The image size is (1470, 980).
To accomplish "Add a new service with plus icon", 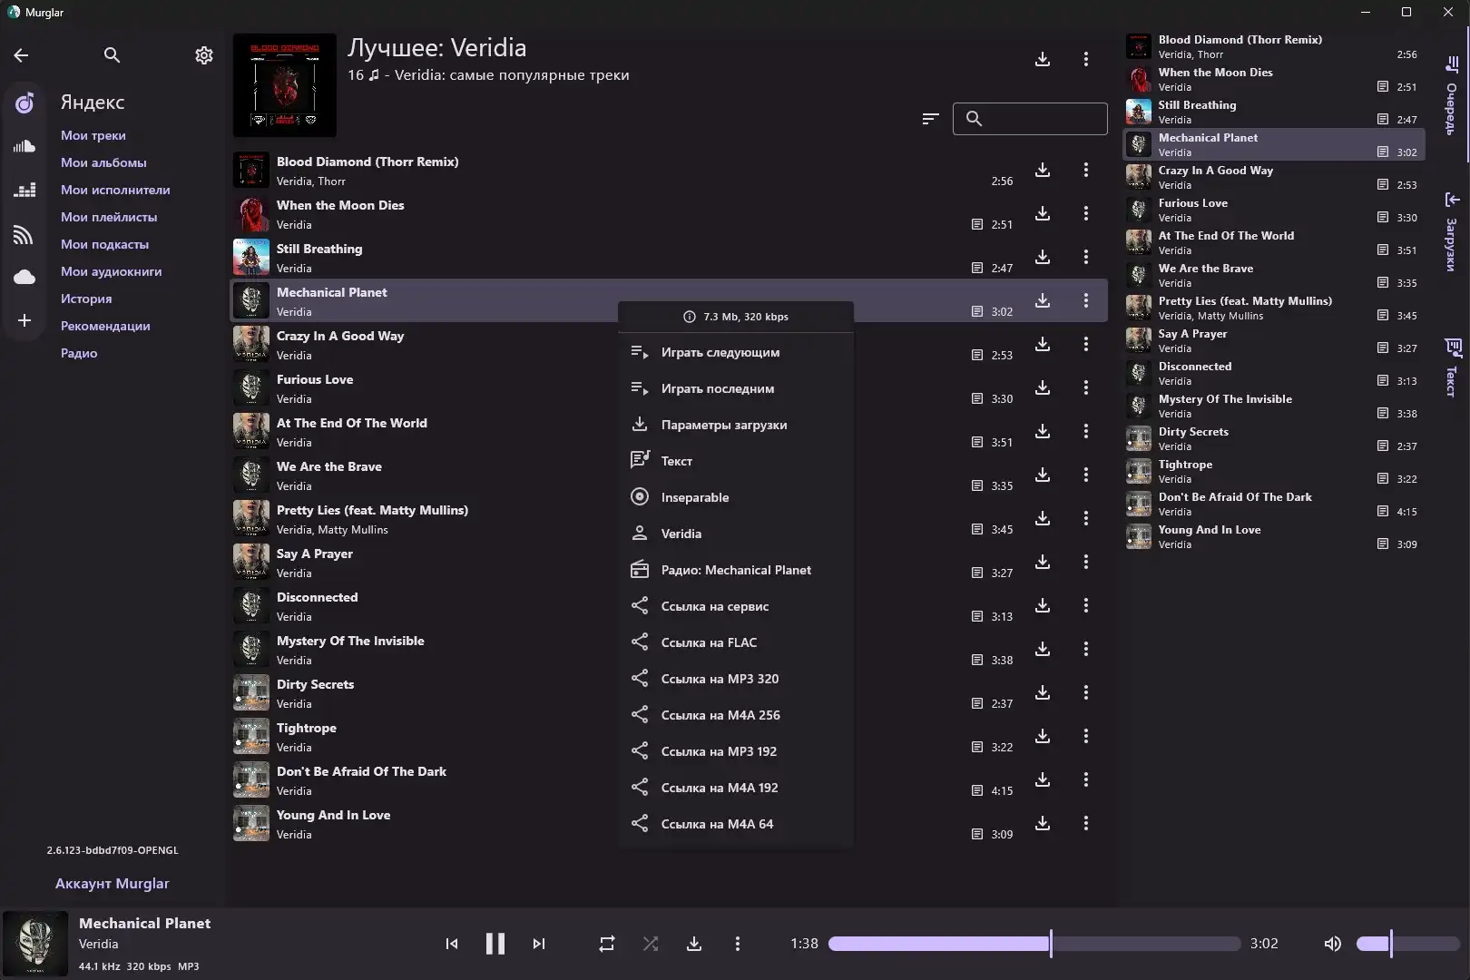I will click(x=24, y=320).
